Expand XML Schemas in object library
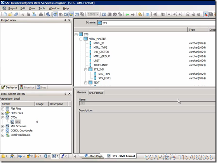Screen dimensions: 217x163 3,126
